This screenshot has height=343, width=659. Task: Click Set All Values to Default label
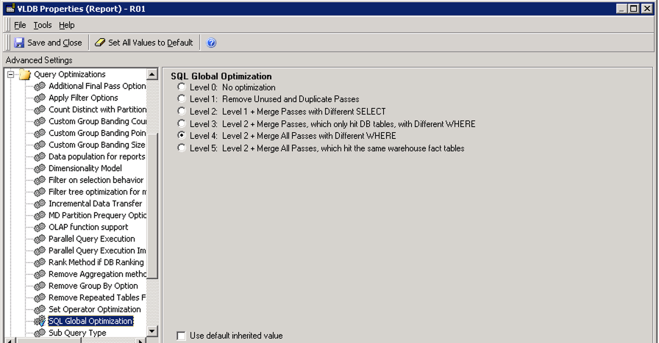151,43
